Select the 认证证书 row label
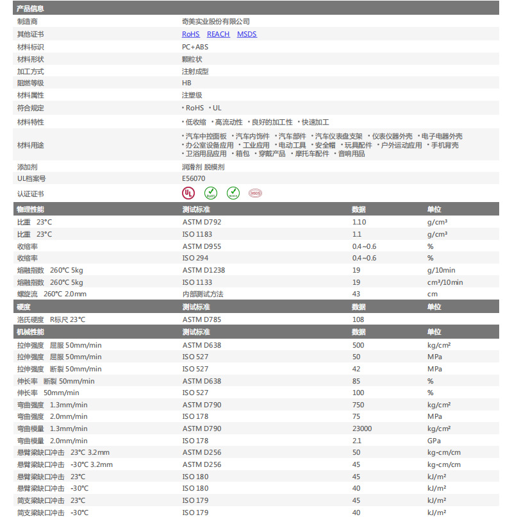 30,194
